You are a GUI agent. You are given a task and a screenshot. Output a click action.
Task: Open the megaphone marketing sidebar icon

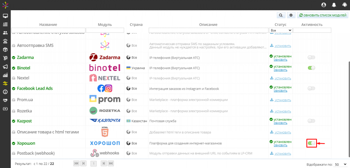(5, 67)
